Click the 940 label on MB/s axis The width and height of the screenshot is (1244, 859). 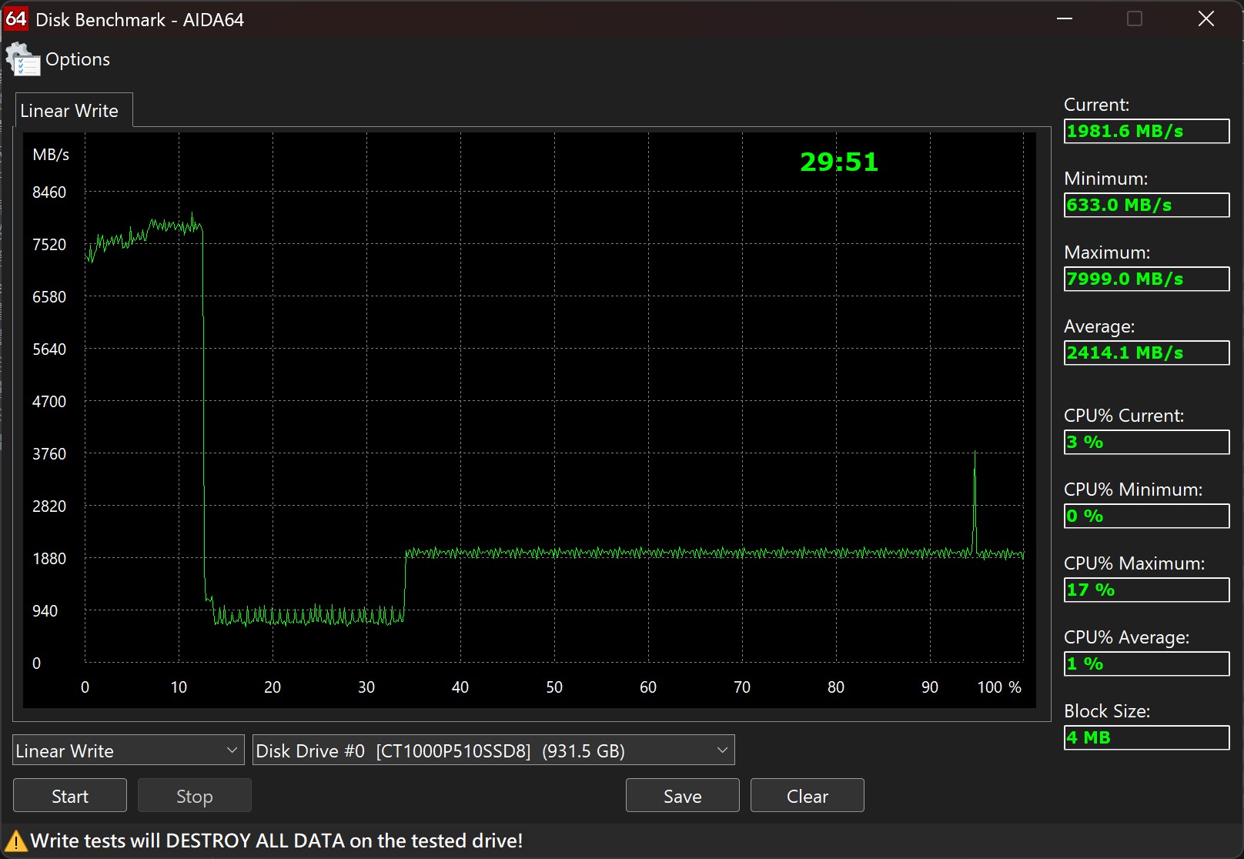coord(45,611)
